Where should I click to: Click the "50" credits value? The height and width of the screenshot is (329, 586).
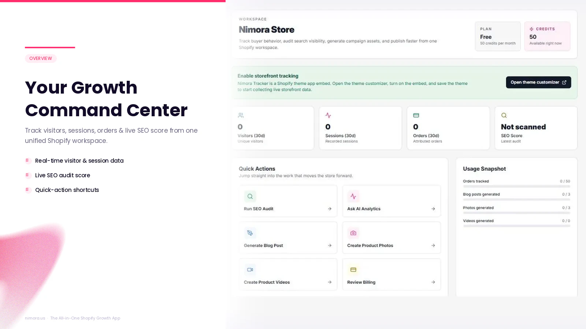pyautogui.click(x=533, y=37)
